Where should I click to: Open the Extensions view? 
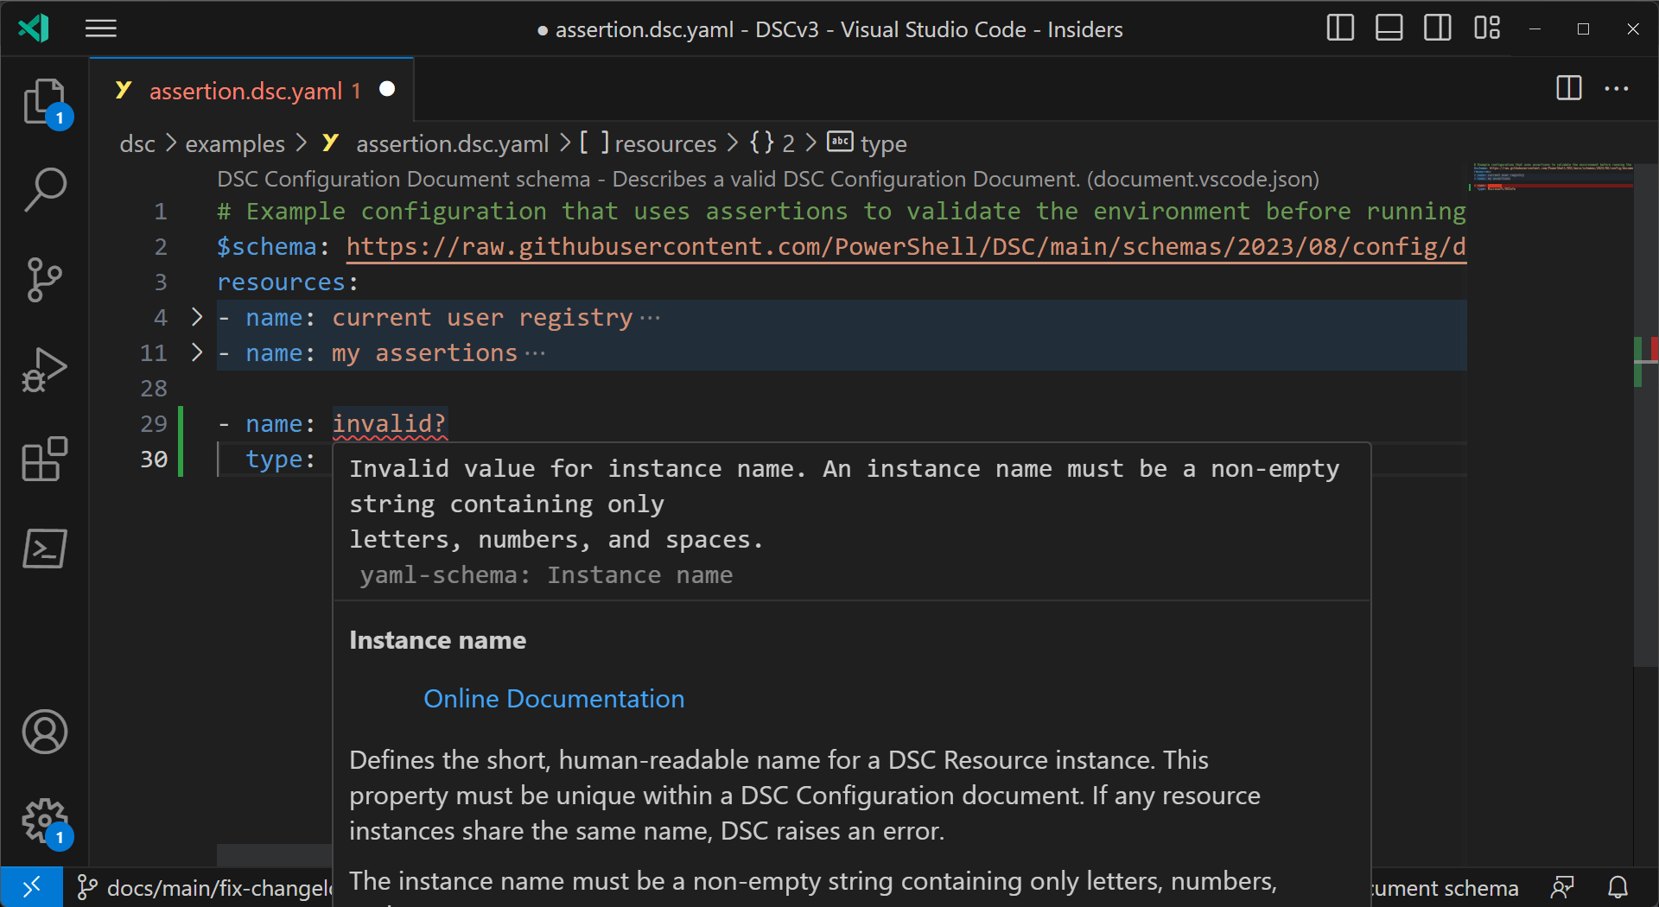(x=44, y=459)
